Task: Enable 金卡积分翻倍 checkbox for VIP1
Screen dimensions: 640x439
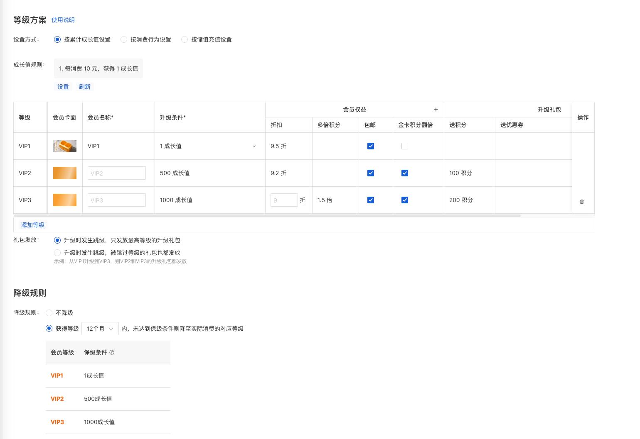Action: point(405,146)
